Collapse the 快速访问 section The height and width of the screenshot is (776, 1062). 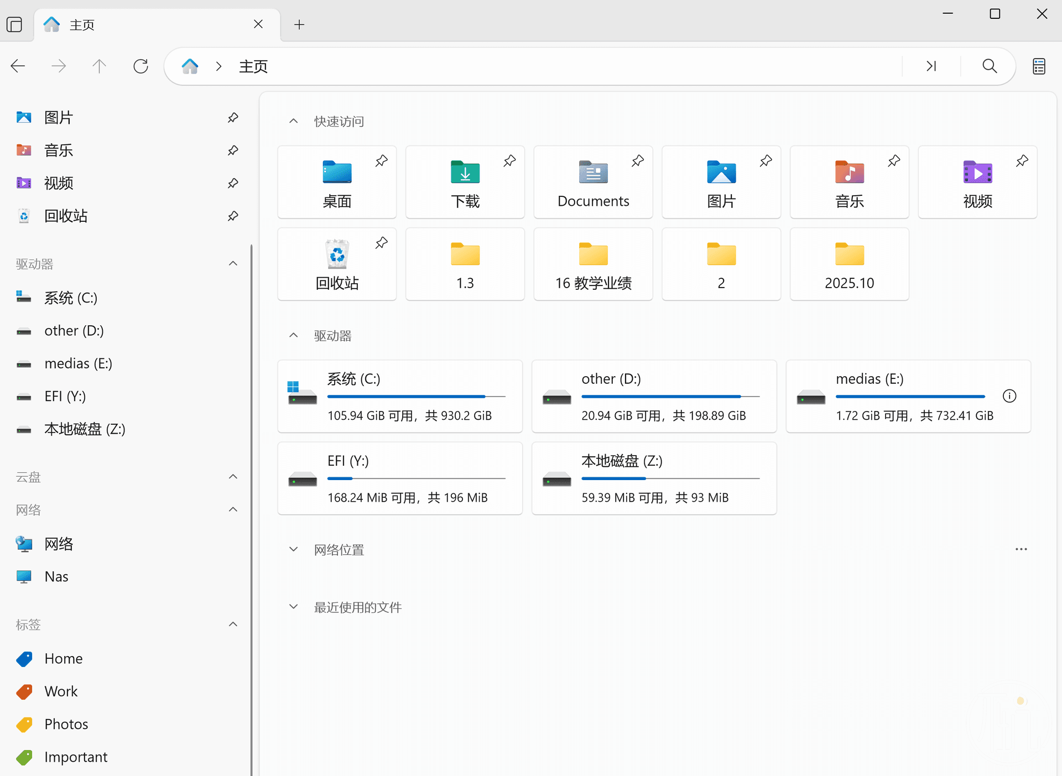[x=294, y=121]
